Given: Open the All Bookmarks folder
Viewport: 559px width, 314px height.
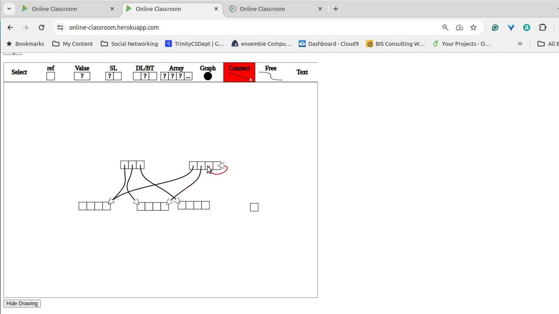Looking at the screenshot, I should coord(548,44).
